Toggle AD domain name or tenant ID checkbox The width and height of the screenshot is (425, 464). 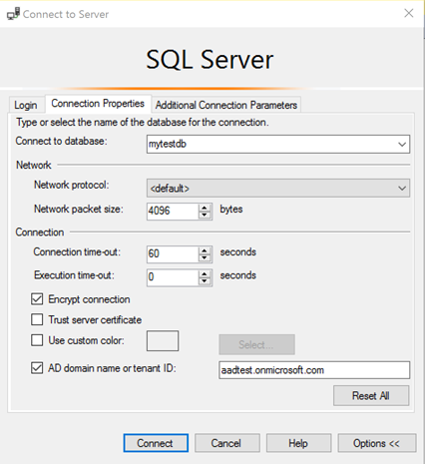[x=37, y=368]
